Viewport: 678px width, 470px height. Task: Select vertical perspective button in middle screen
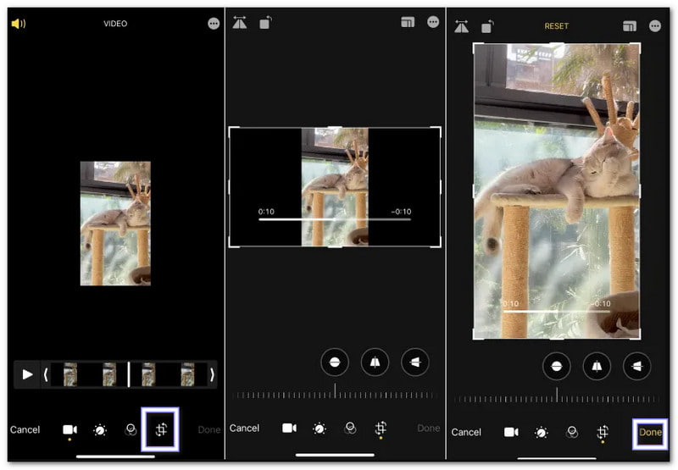375,362
